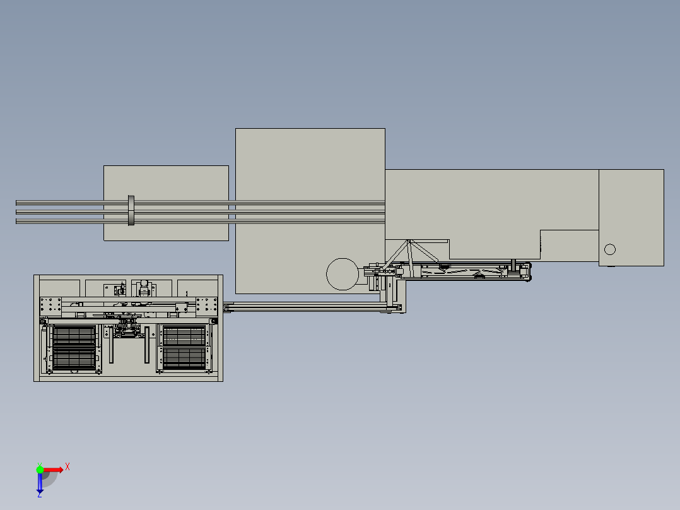This screenshot has width=680, height=510.
Task: Select the top rail of the three rails
Action: (201, 203)
